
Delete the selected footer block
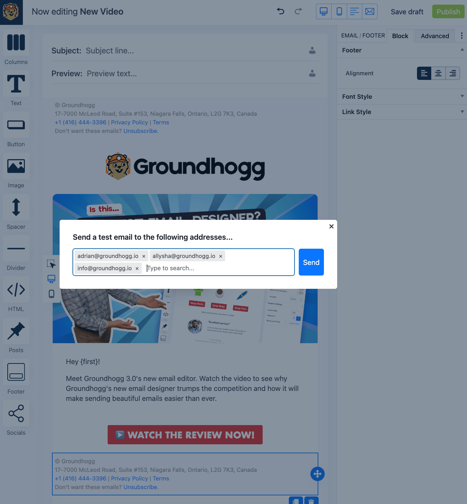click(311, 500)
